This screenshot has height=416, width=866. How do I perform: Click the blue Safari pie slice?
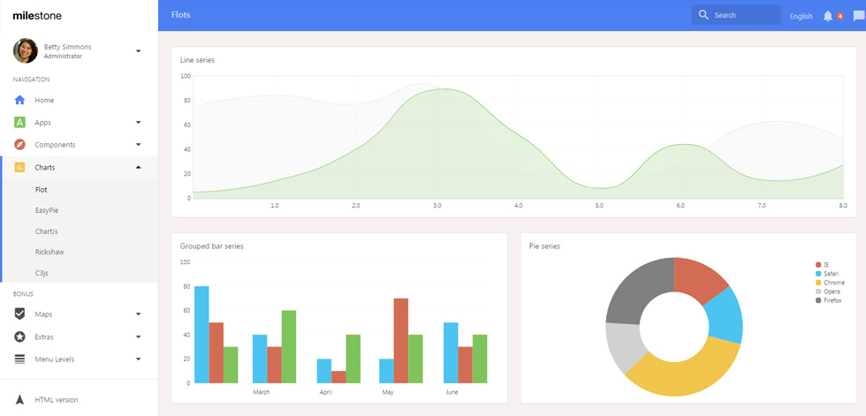(x=725, y=315)
